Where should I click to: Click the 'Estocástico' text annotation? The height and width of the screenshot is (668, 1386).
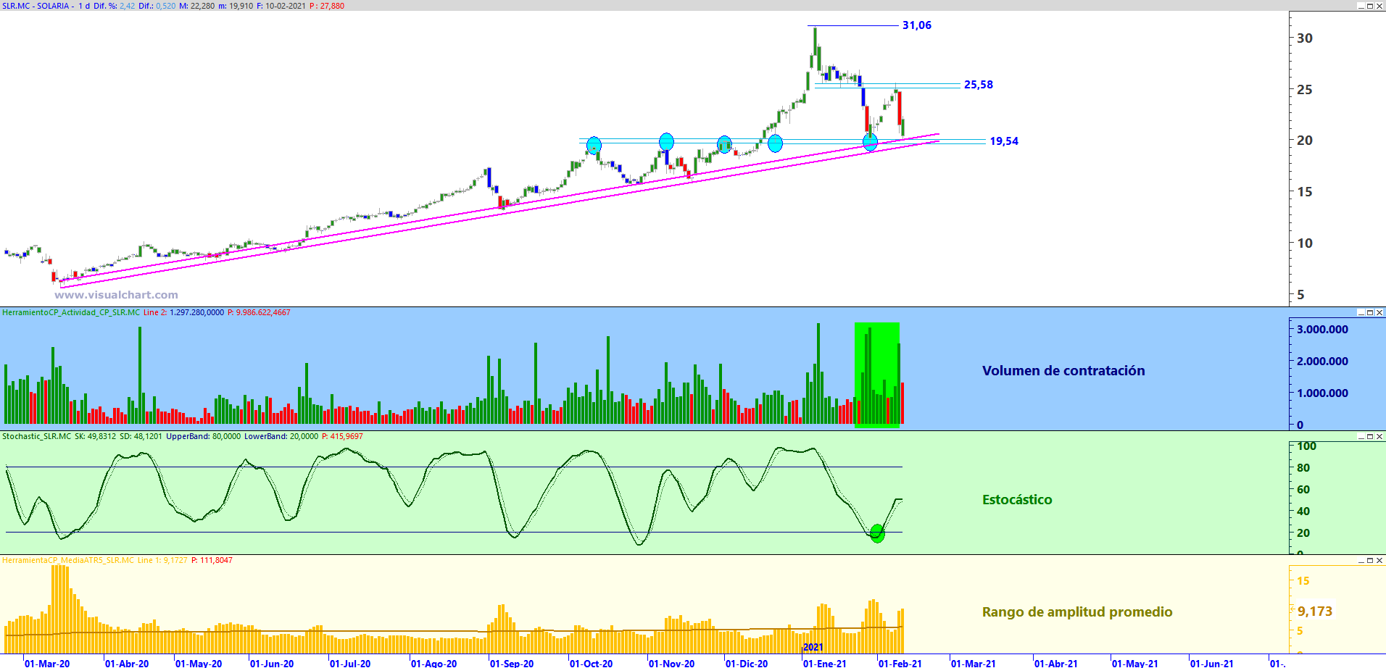coord(1017,500)
